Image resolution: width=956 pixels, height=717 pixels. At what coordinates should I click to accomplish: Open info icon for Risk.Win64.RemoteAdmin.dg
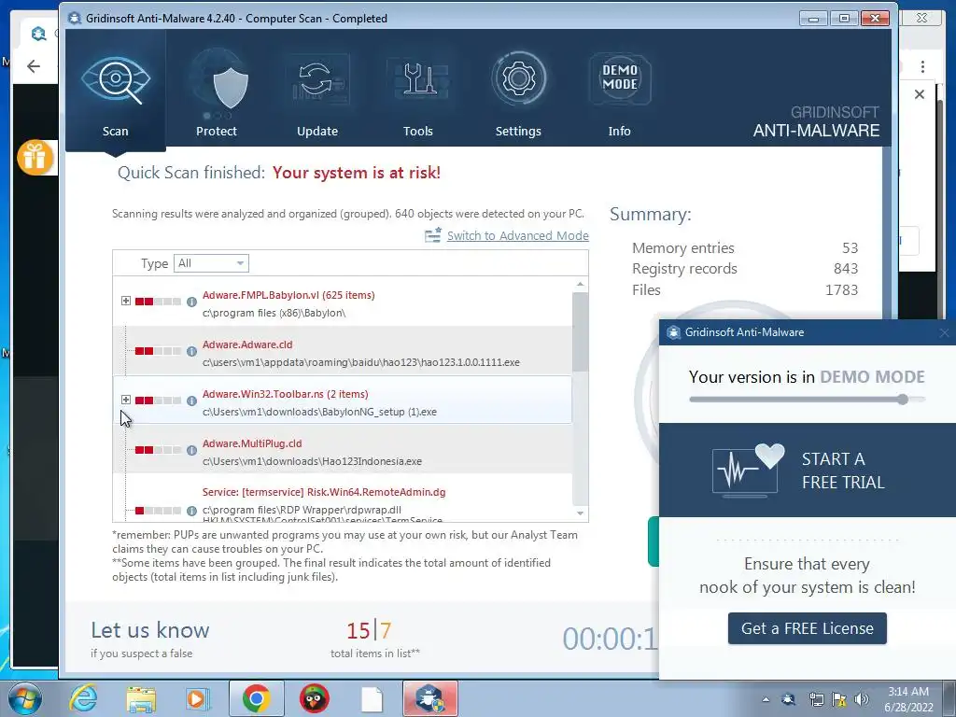(x=191, y=511)
